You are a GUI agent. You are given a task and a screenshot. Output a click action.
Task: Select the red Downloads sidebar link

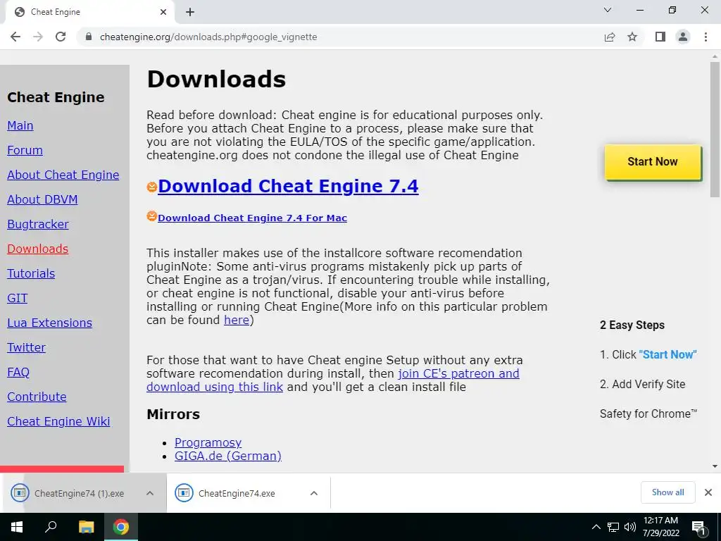coord(38,249)
